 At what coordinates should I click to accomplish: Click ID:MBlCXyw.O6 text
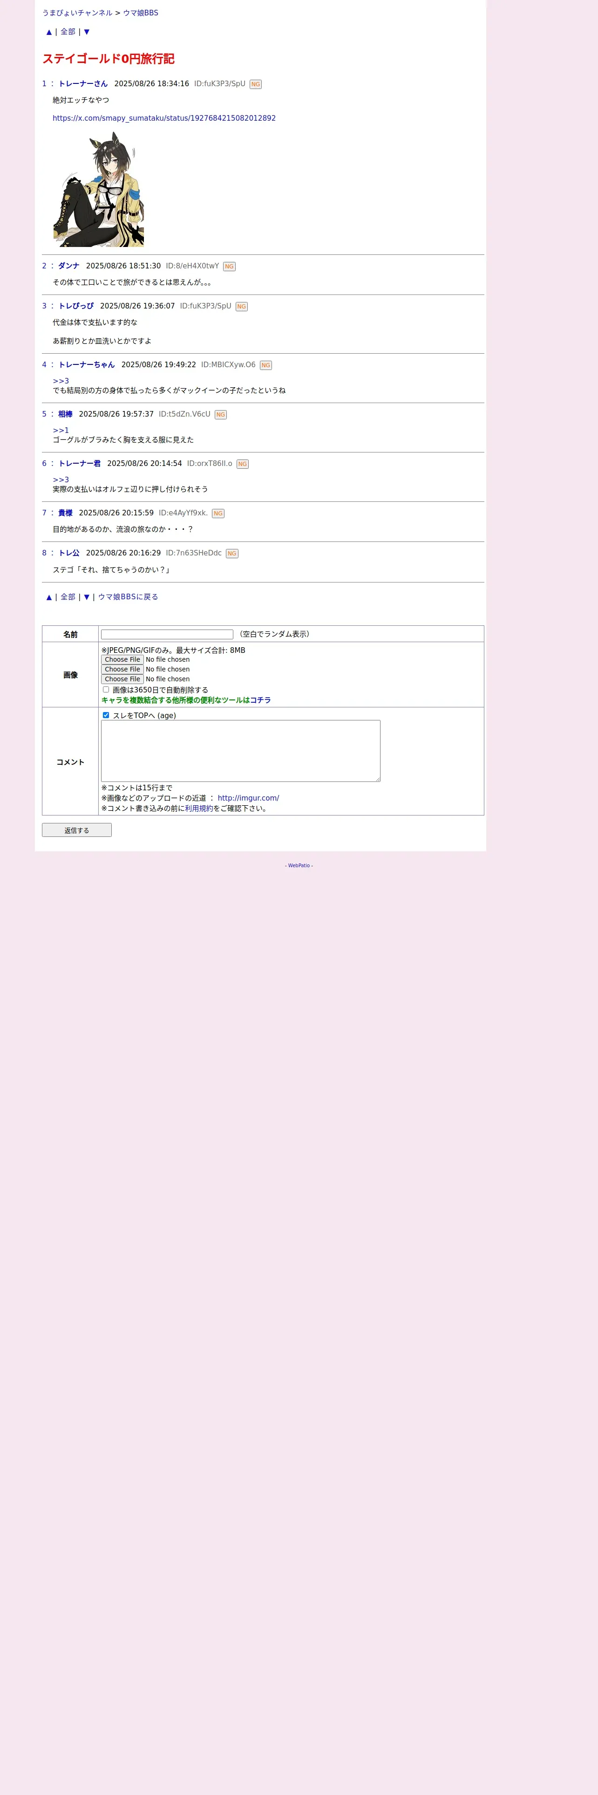[228, 365]
